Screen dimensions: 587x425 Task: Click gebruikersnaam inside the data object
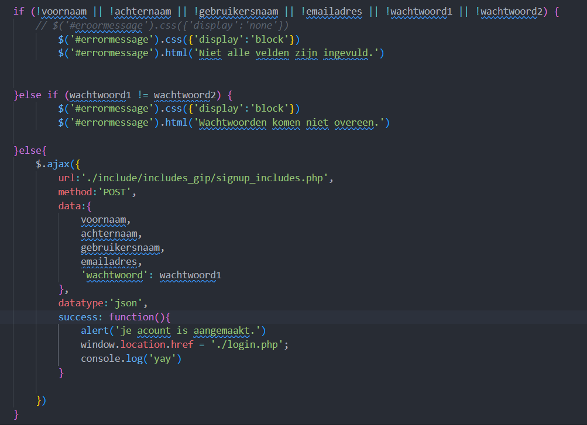(119, 247)
